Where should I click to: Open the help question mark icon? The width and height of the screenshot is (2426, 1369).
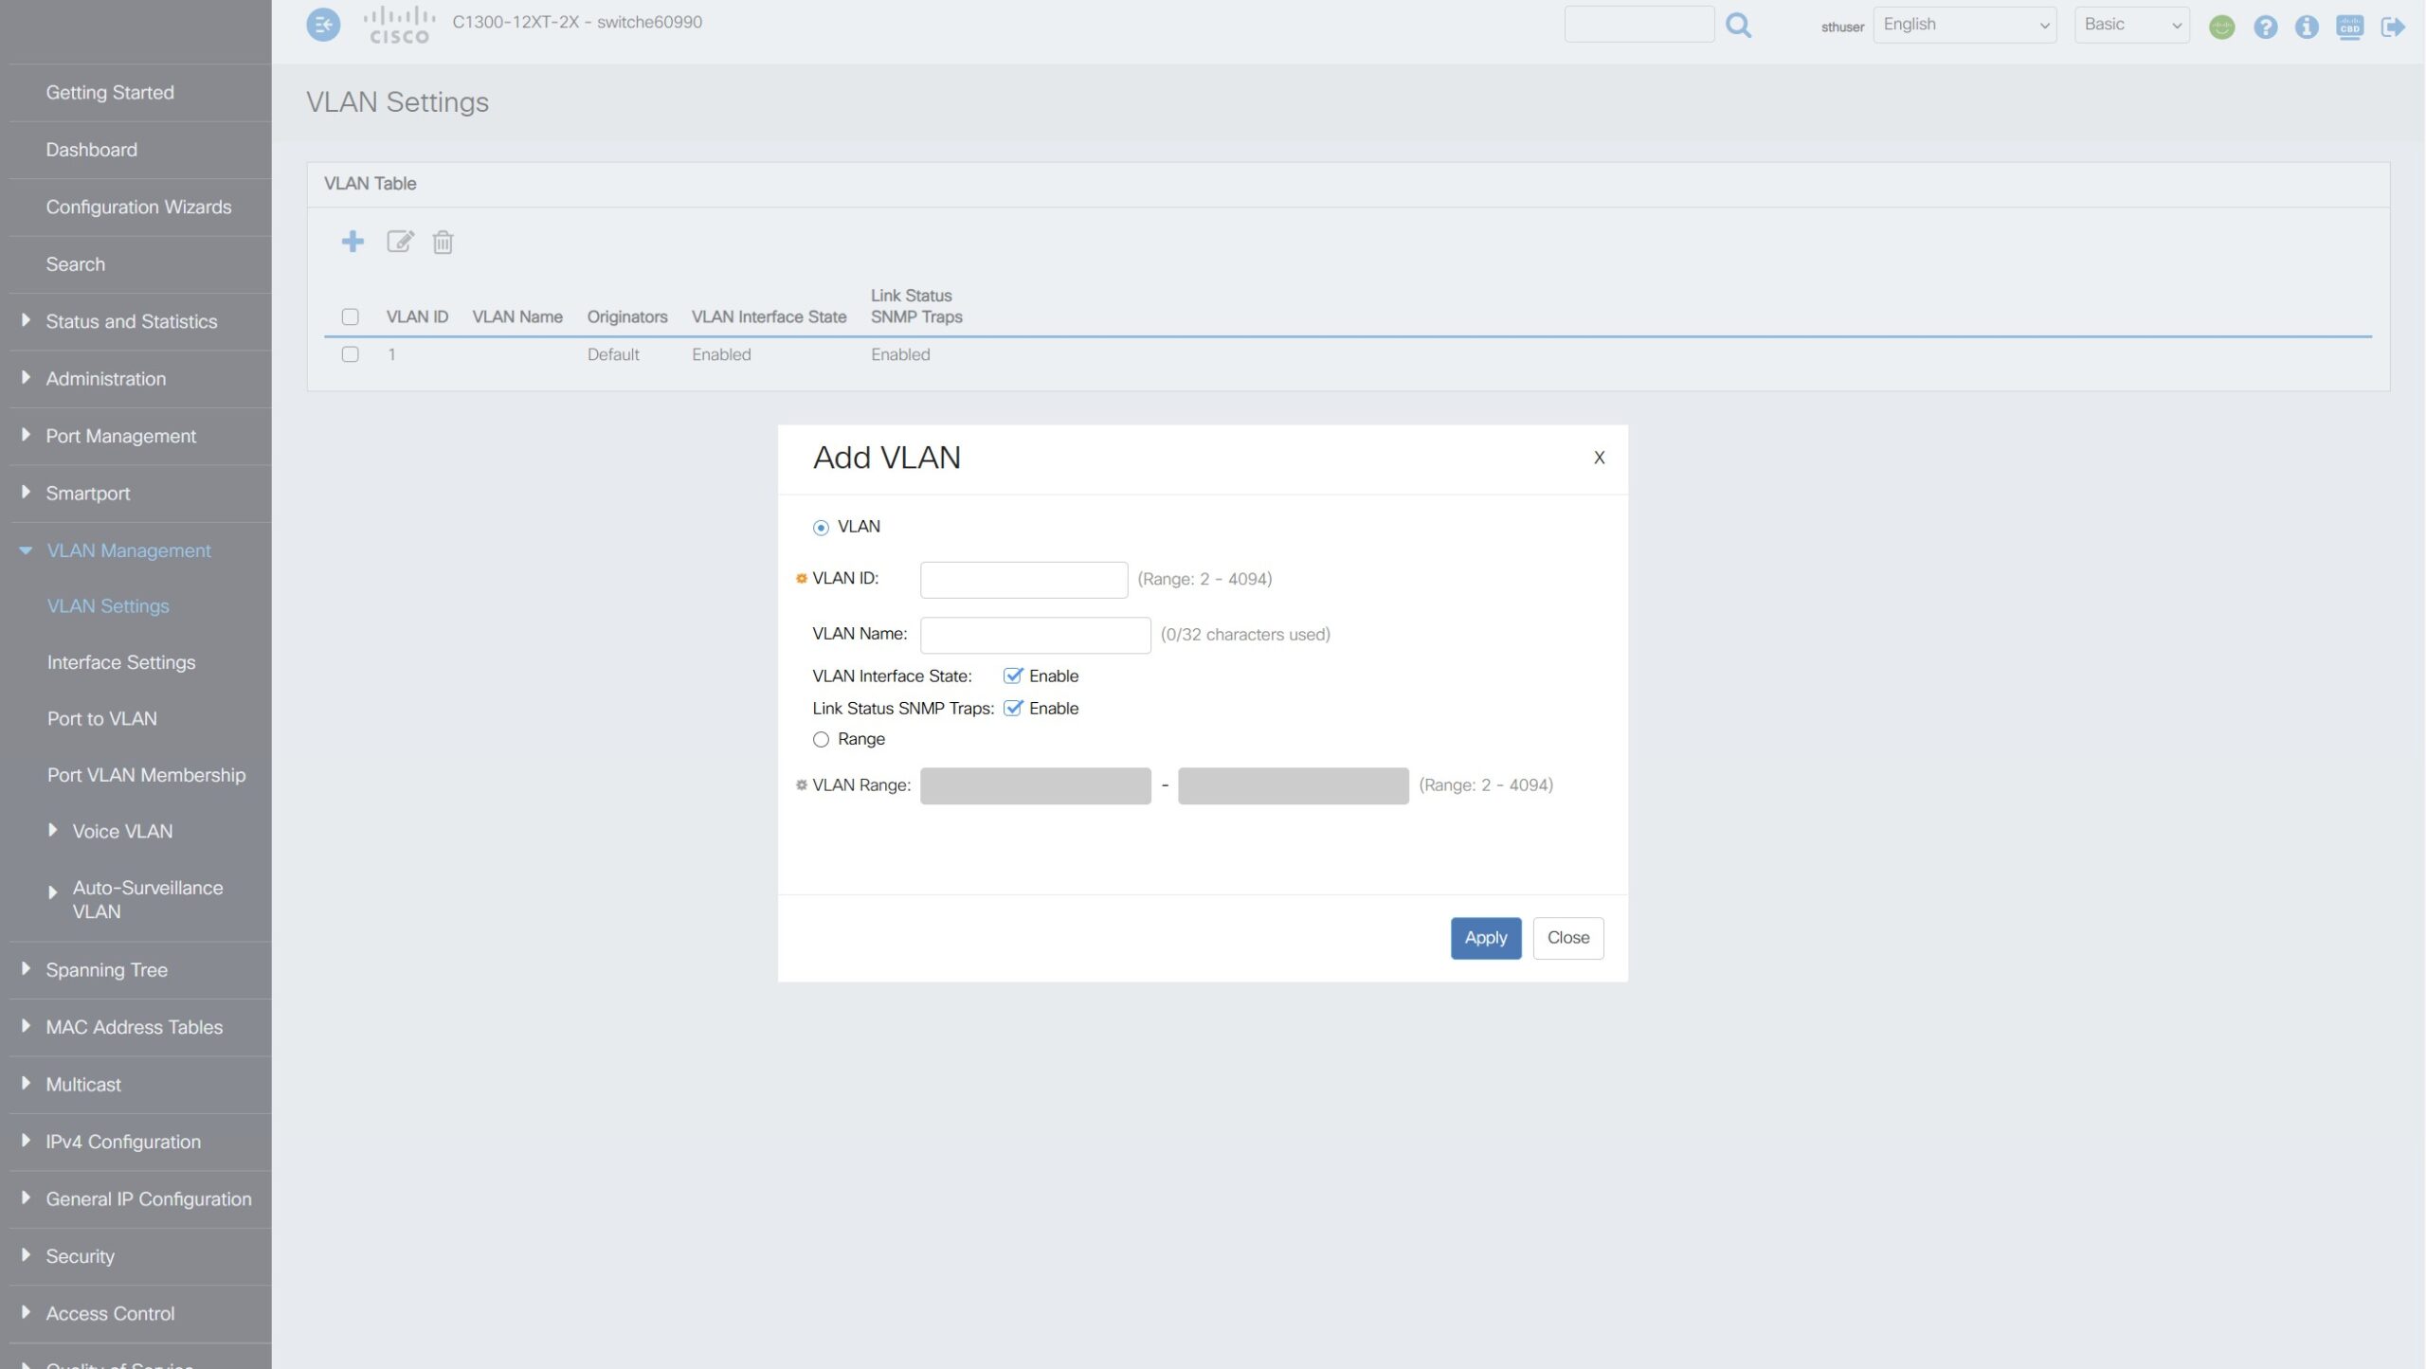click(2265, 27)
